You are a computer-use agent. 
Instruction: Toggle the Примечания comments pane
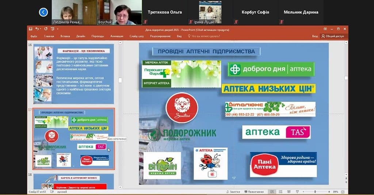(x=254, y=192)
